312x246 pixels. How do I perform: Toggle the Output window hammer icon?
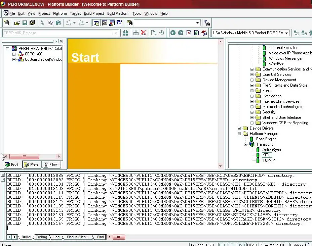pos(104,23)
